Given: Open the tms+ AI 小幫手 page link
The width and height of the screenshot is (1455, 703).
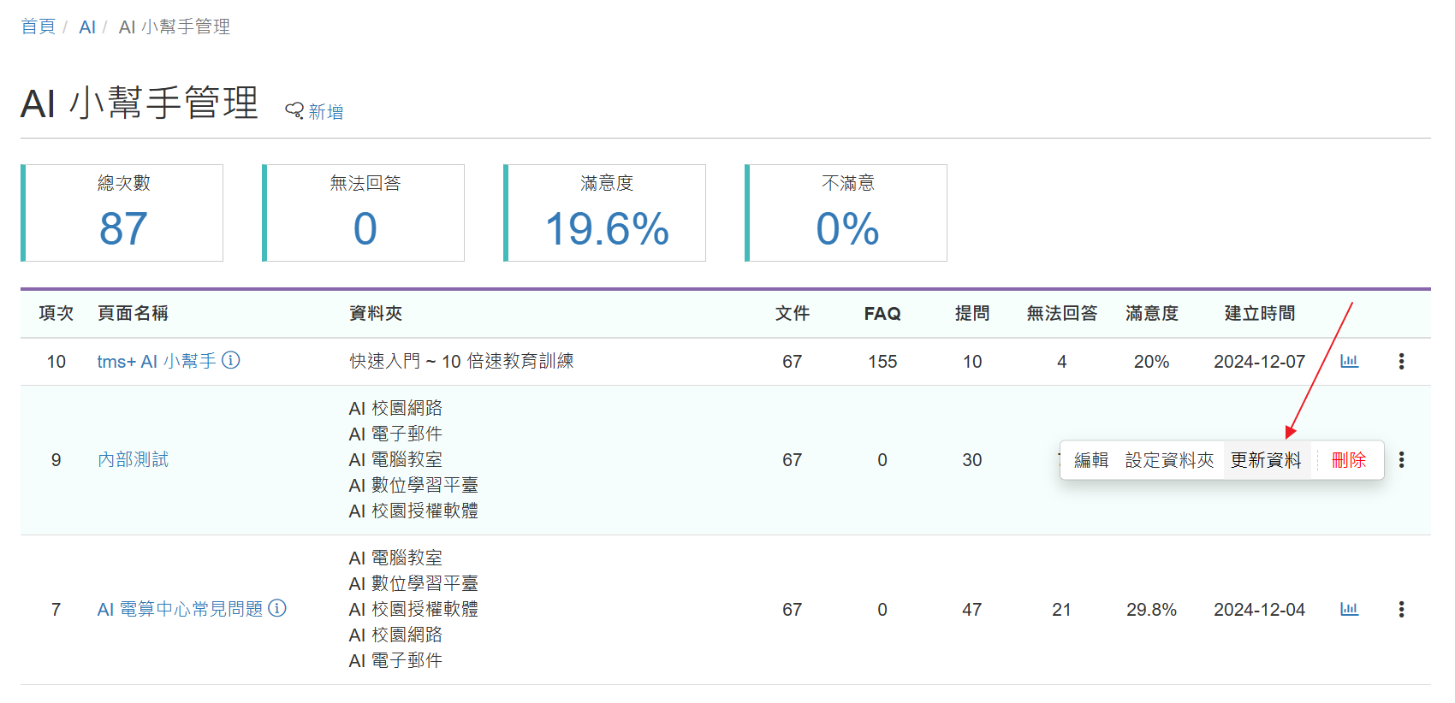Looking at the screenshot, I should 156,361.
